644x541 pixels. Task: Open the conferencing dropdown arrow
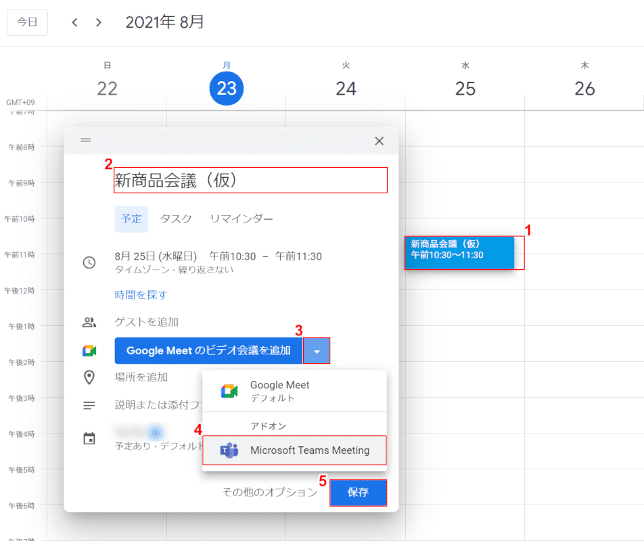[x=317, y=350]
